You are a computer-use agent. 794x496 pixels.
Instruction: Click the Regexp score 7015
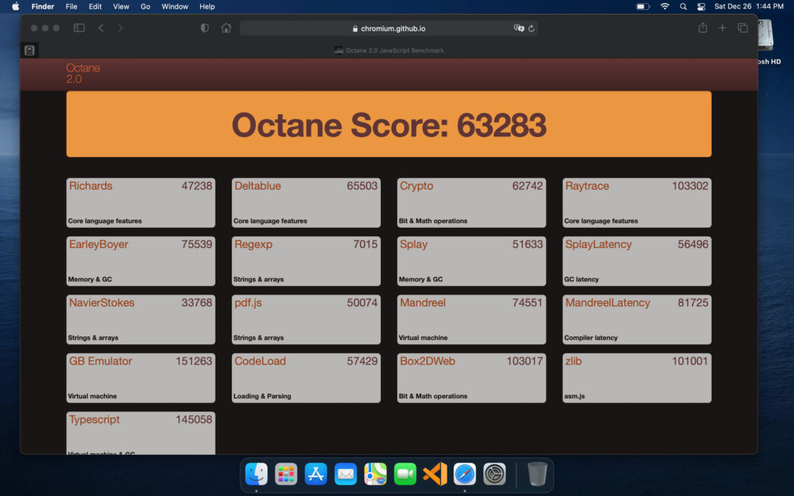pos(365,244)
